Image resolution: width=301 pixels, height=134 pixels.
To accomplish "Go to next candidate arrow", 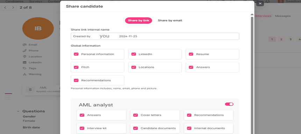I will click(x=13, y=8).
